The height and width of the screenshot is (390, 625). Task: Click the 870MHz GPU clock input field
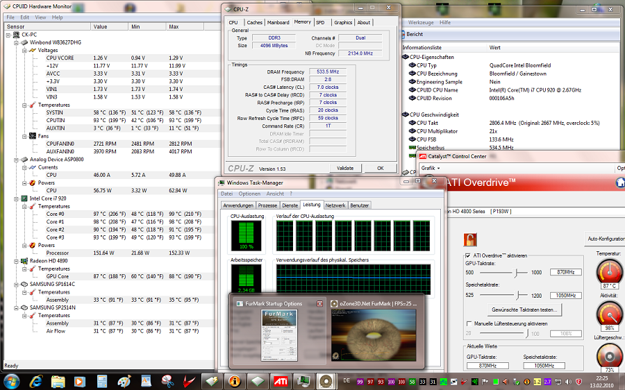565,272
